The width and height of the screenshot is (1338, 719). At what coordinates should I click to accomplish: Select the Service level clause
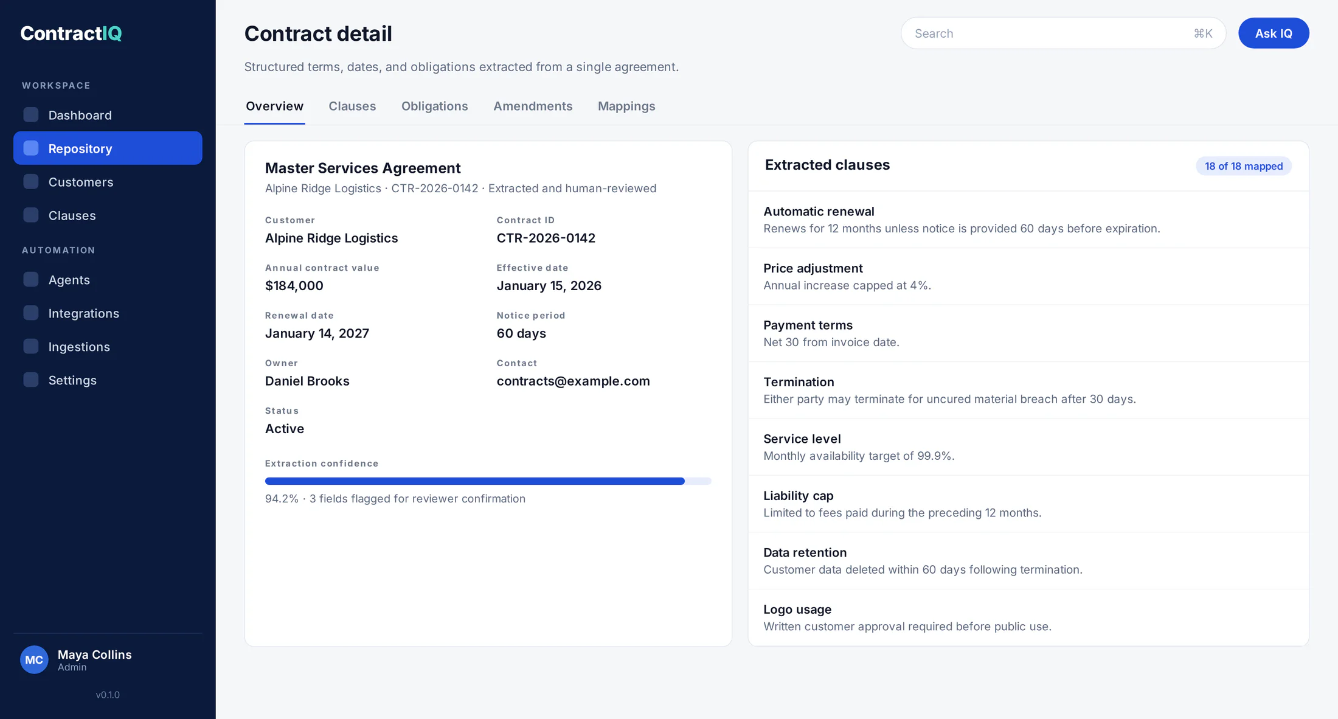(1028, 447)
